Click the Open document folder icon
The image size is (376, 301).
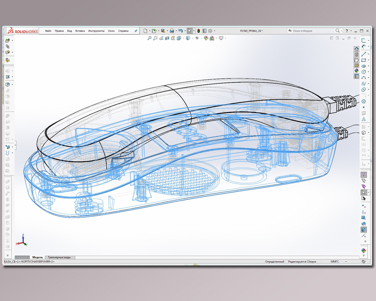[154, 31]
